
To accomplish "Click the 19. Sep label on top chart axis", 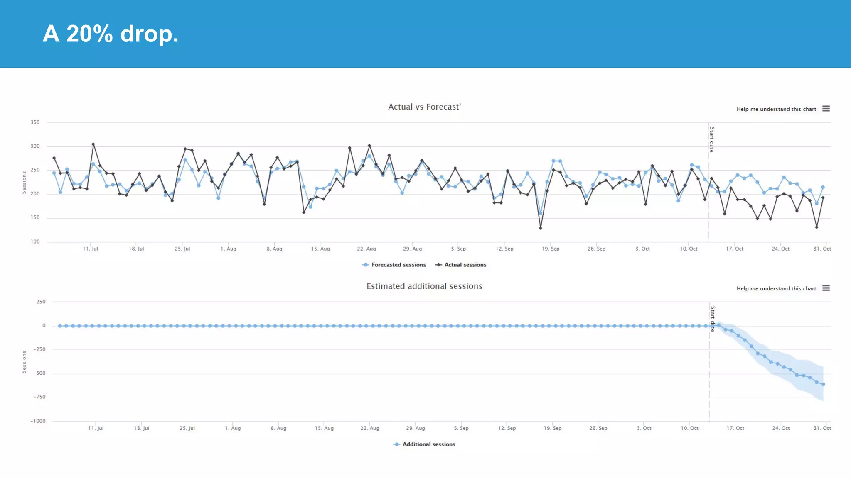I will pos(550,249).
